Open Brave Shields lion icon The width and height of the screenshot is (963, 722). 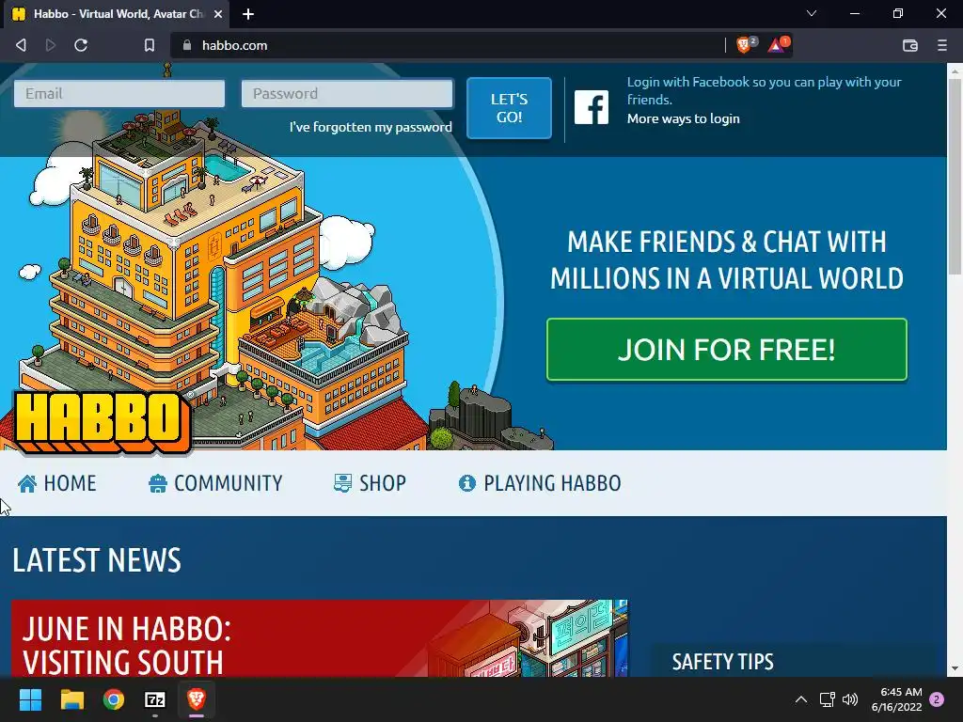(x=746, y=45)
